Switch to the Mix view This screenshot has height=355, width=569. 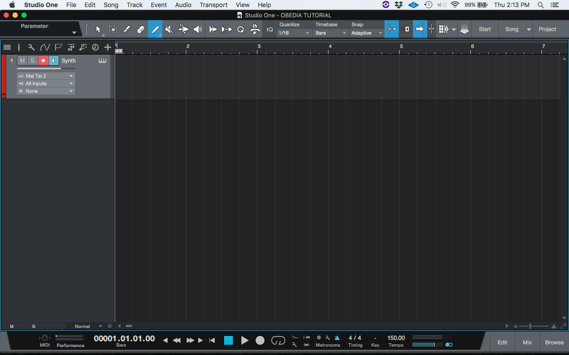coord(527,342)
